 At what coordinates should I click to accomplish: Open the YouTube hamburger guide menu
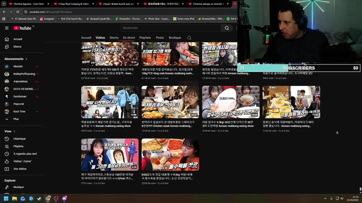tap(7, 28)
